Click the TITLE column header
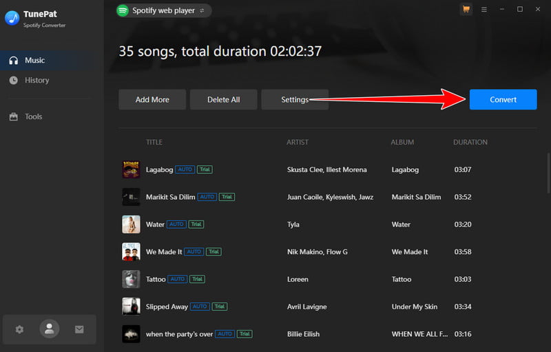551x352 pixels. point(154,143)
